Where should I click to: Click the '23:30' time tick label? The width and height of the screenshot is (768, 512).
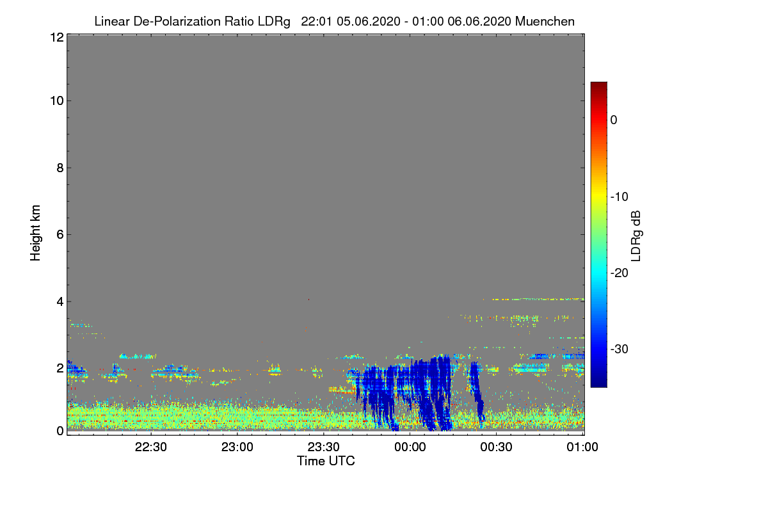click(324, 447)
